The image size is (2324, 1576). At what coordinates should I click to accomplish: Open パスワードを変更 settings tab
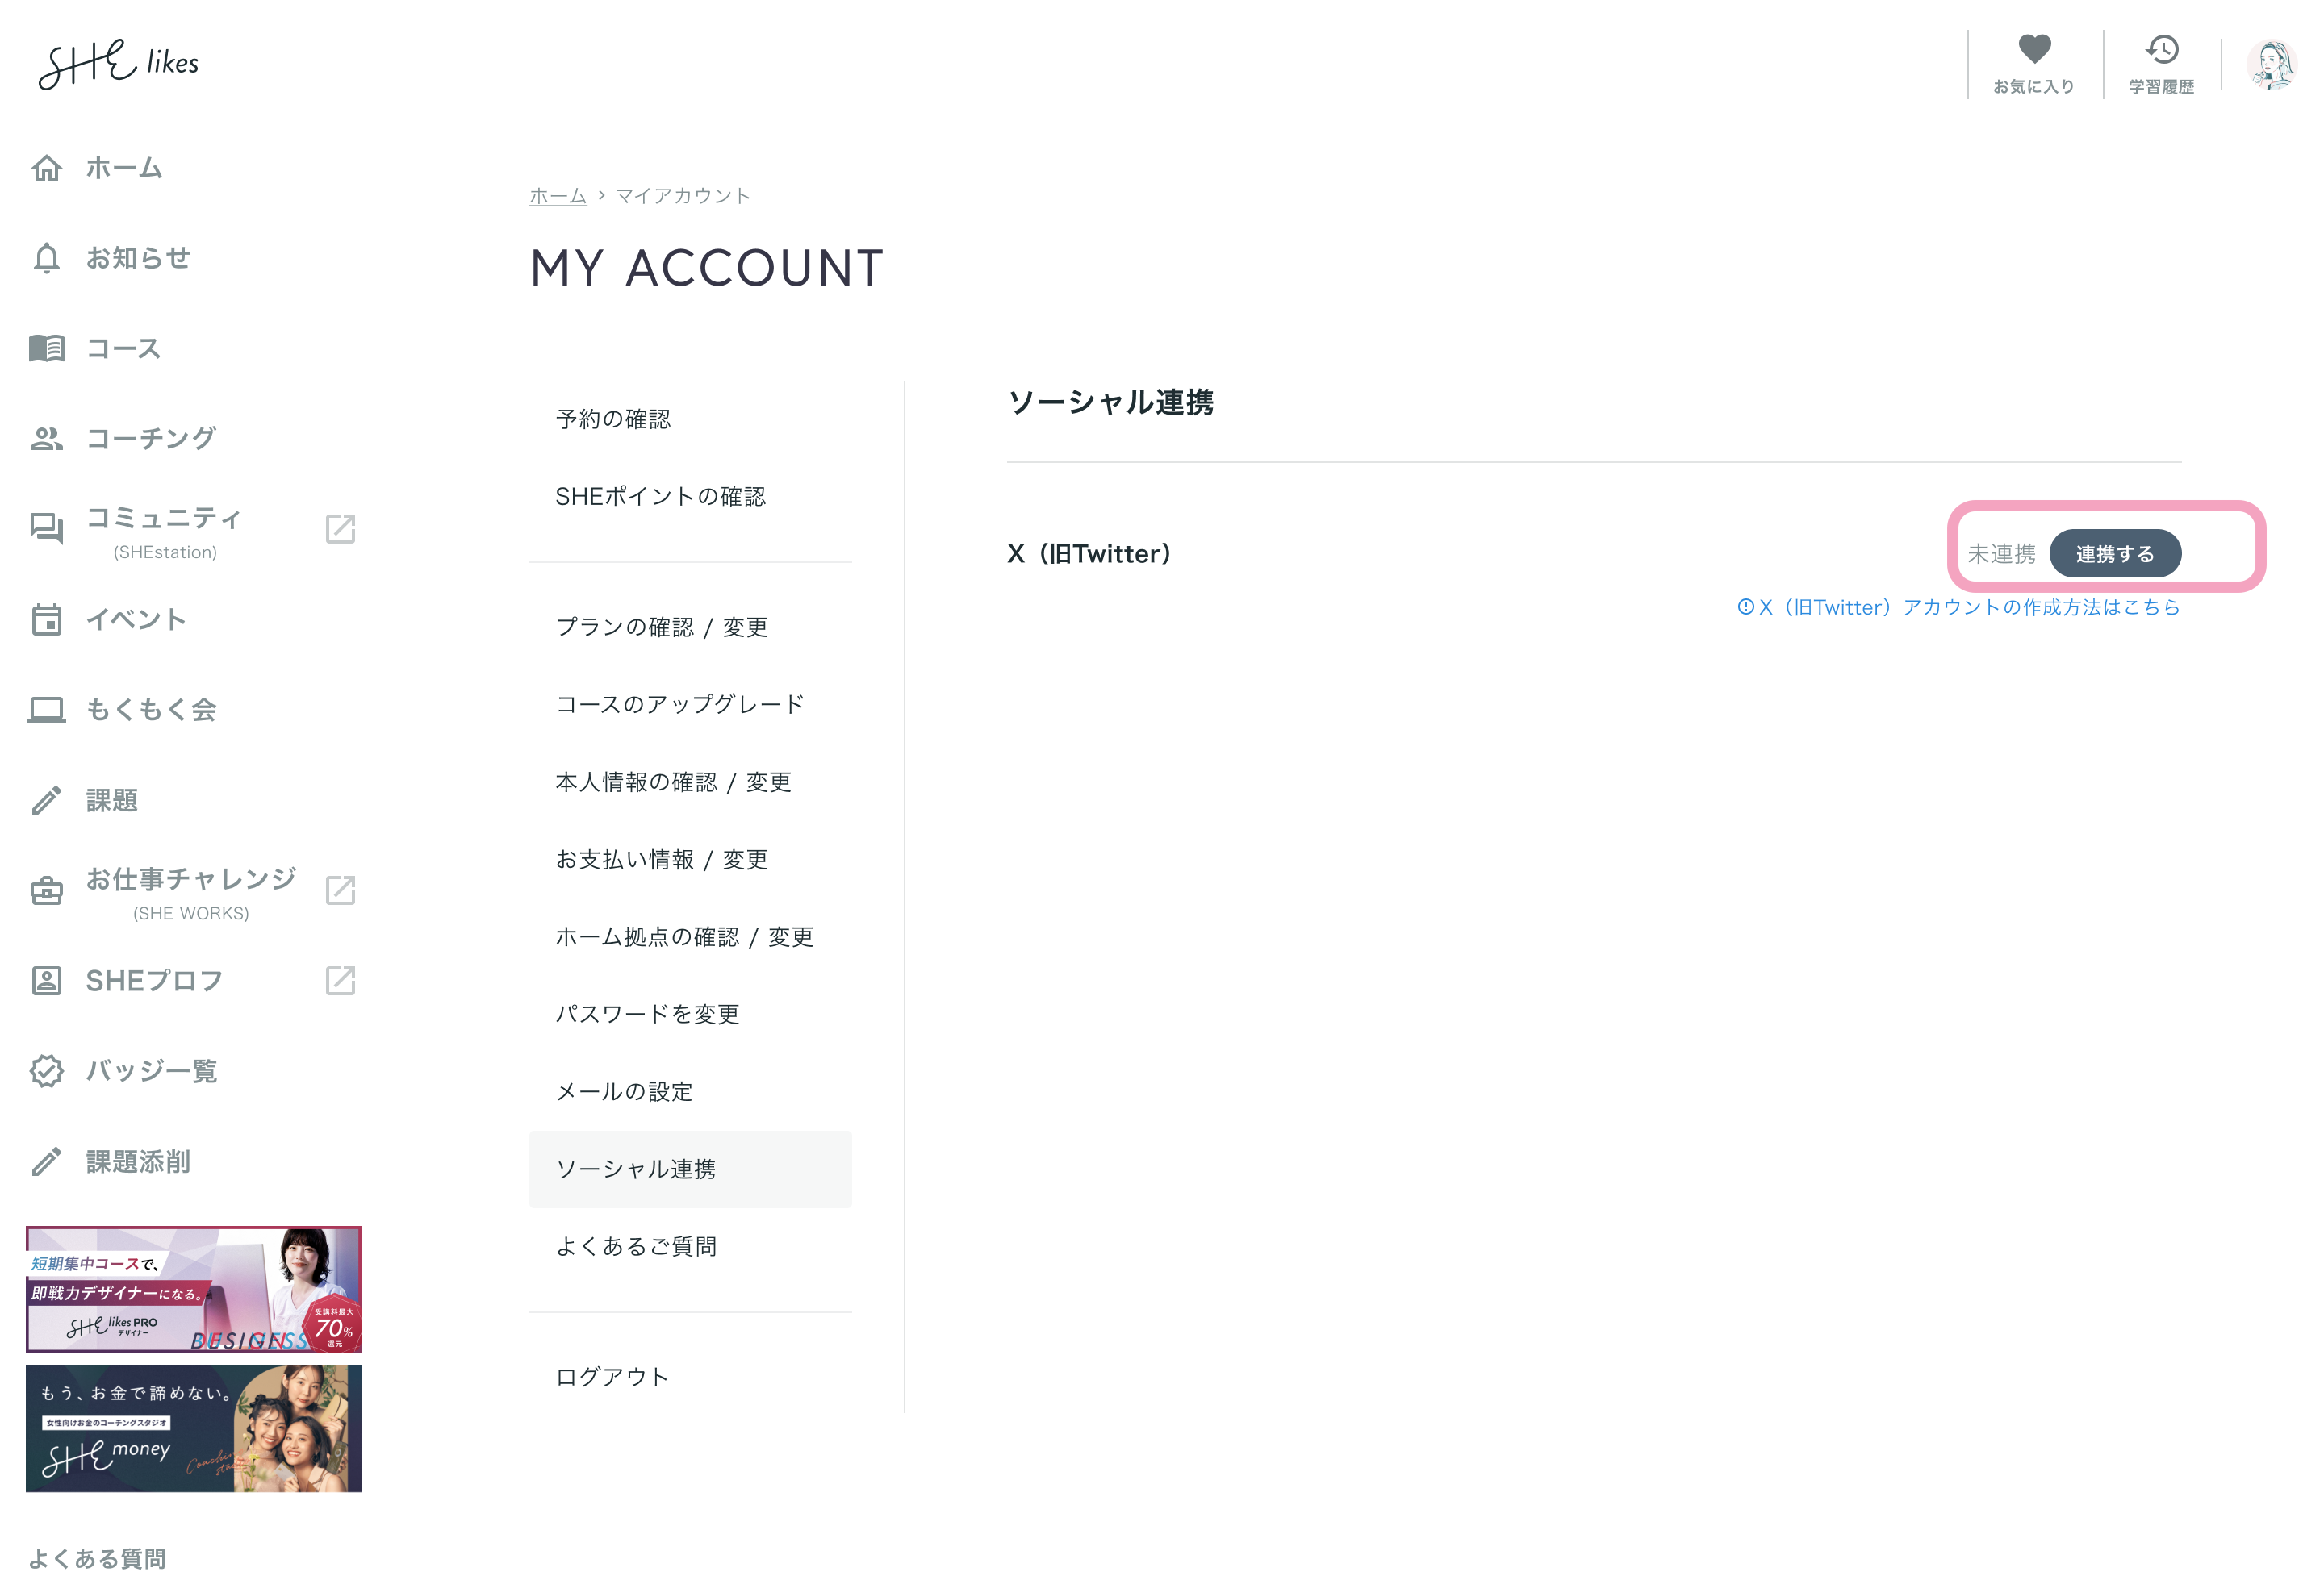(x=647, y=1013)
